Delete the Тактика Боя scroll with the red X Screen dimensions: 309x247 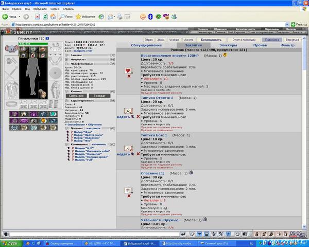pos(138,154)
